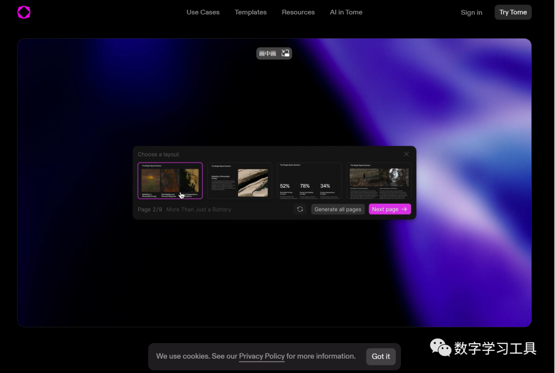Image resolution: width=555 pixels, height=373 pixels.
Task: Open the Resources menu
Action: coord(298,12)
